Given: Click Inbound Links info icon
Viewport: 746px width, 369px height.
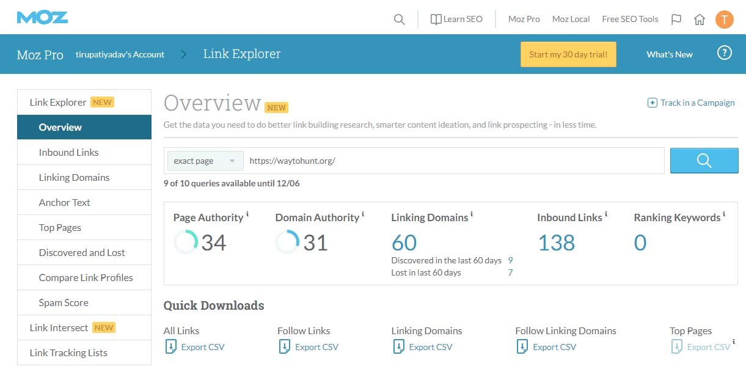Looking at the screenshot, I should coord(605,215).
